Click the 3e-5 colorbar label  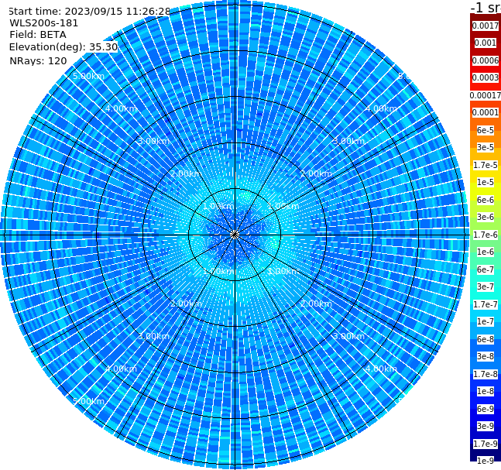coord(486,147)
